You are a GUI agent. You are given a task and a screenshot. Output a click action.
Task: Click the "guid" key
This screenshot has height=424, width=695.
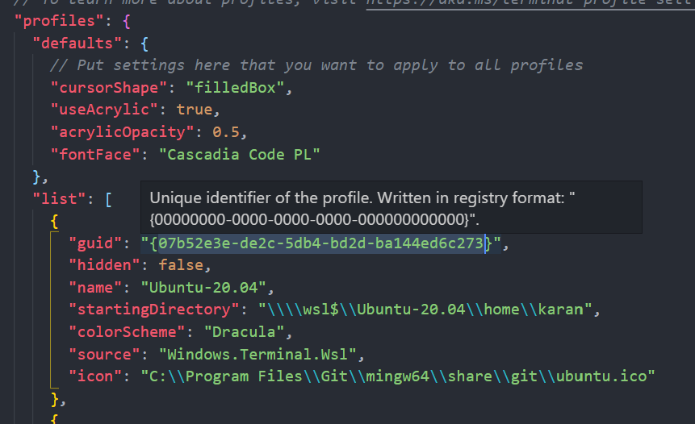[95, 243]
